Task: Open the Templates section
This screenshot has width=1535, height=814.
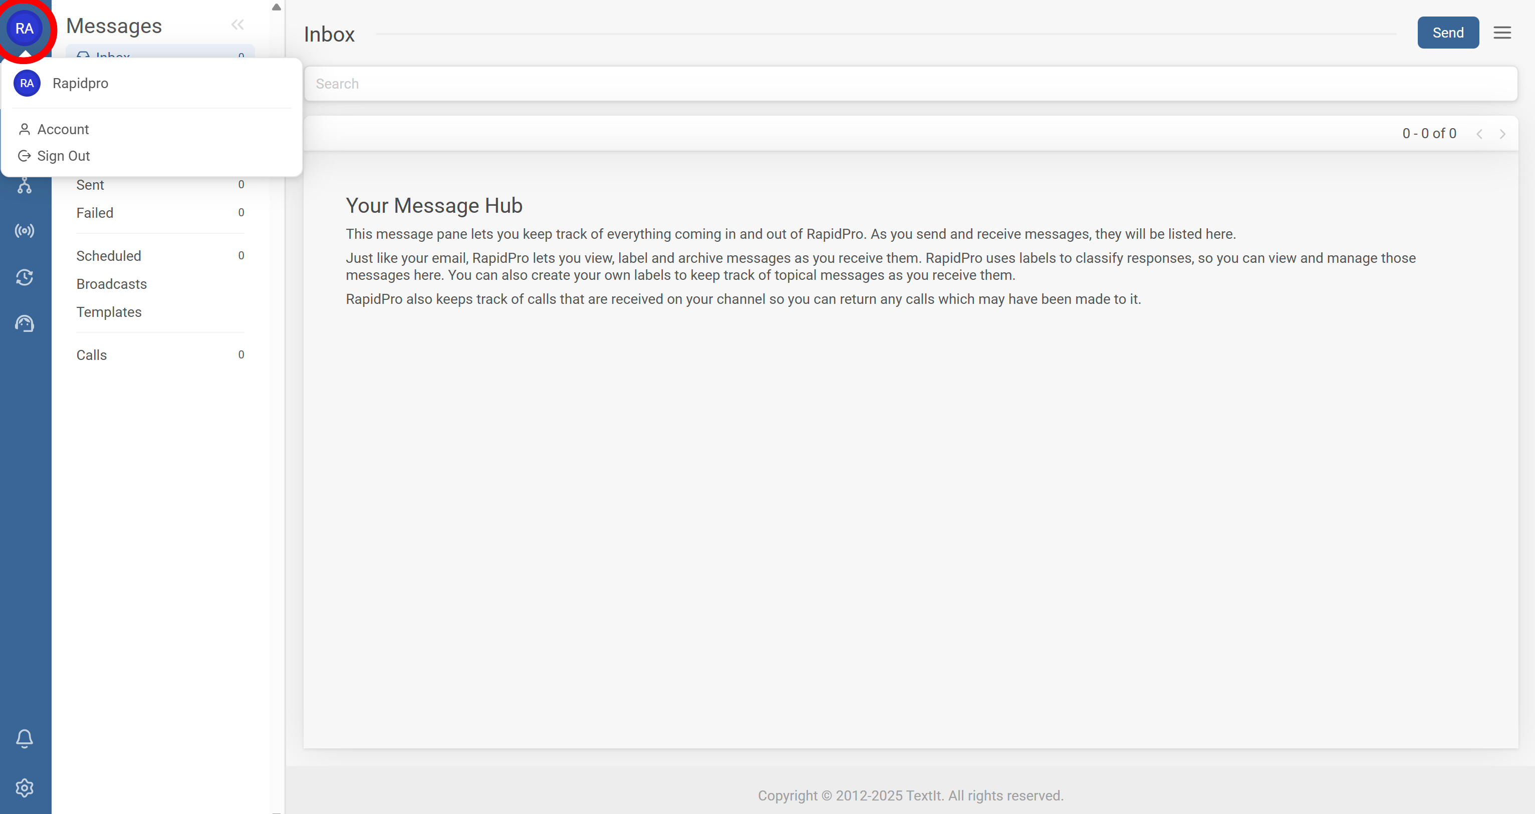Action: [x=109, y=311]
